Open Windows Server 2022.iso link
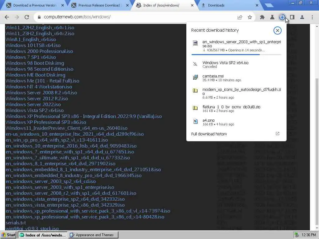Image resolution: width=319 pixels, height=239 pixels. [x=33, y=105]
